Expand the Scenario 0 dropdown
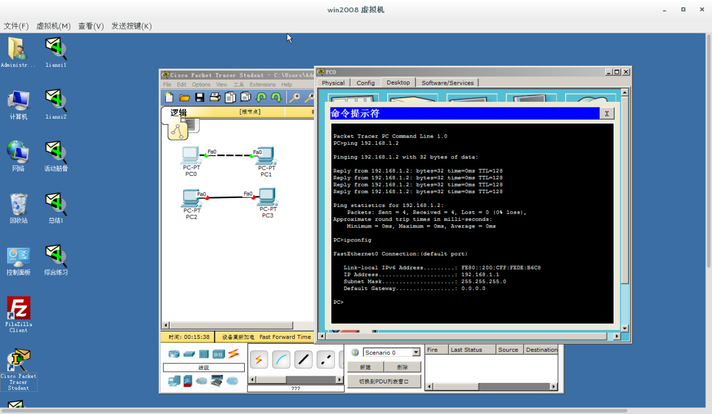Image resolution: width=712 pixels, height=414 pixels. click(x=416, y=352)
